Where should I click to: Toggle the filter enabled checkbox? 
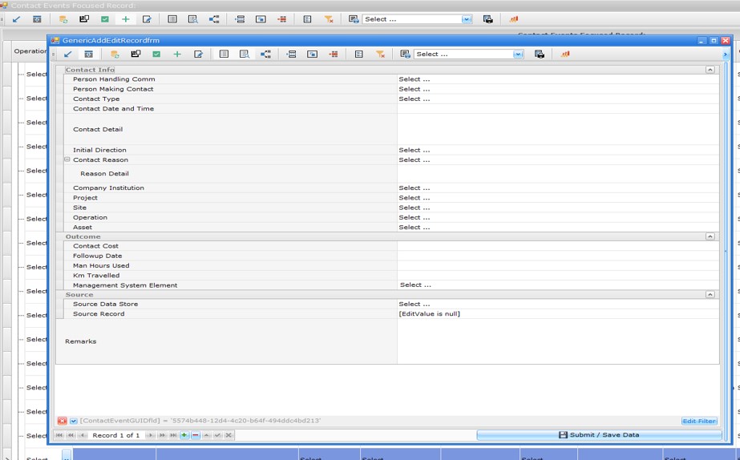(x=73, y=421)
